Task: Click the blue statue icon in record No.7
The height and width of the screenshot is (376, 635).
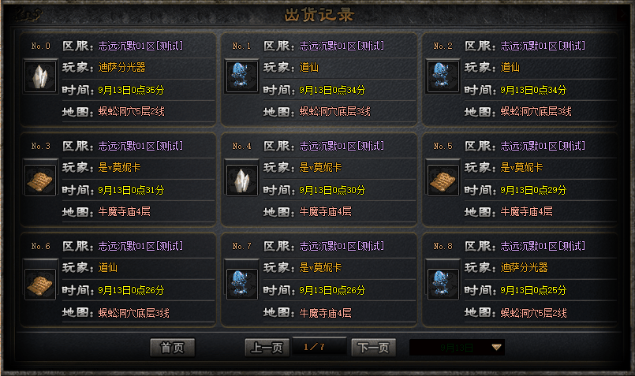Action: pyautogui.click(x=241, y=285)
